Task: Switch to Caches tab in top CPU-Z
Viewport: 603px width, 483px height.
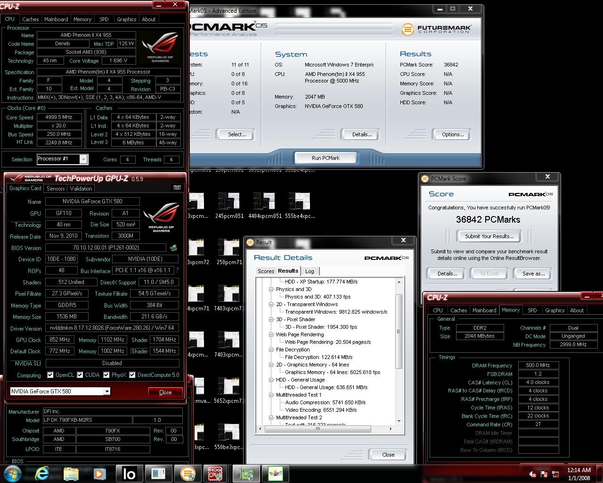Action: (31, 19)
